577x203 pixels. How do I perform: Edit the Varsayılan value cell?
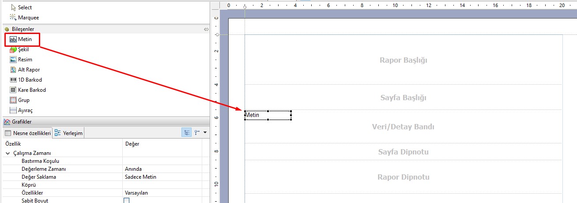pyautogui.click(x=162, y=193)
